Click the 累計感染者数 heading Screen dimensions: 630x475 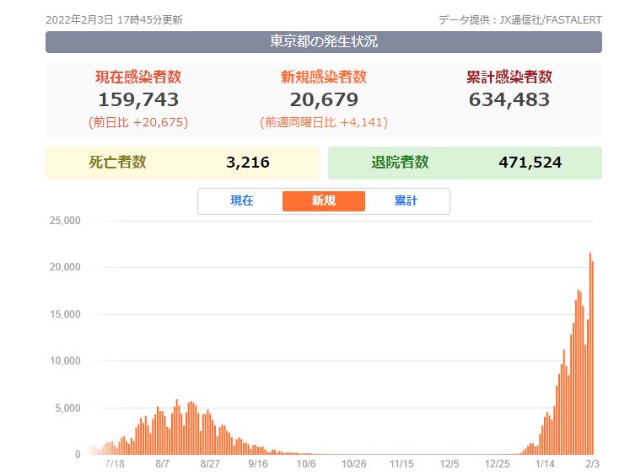click(509, 77)
